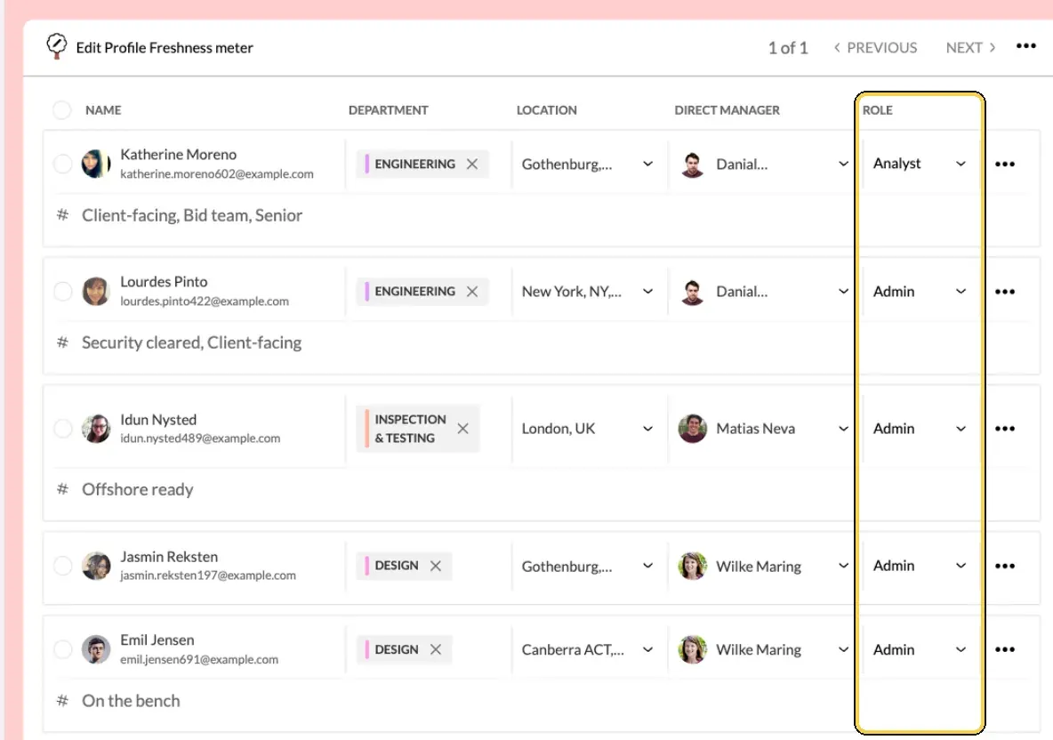Select Emil Jensen's row checkbox
Image resolution: width=1053 pixels, height=740 pixels.
[62, 649]
